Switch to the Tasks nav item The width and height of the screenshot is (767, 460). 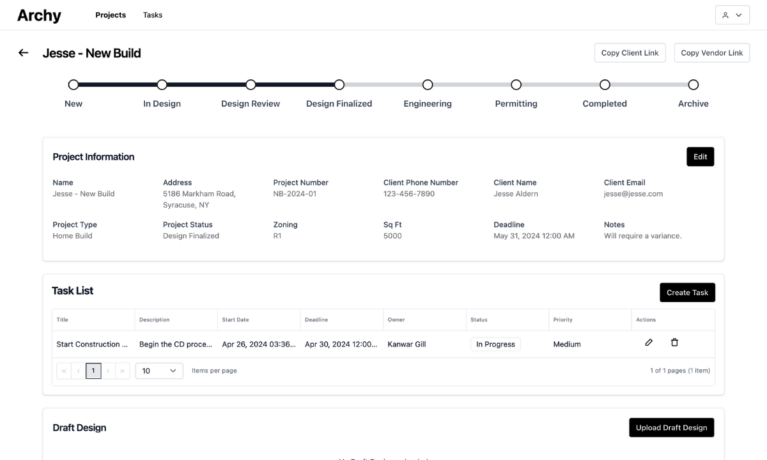[153, 15]
